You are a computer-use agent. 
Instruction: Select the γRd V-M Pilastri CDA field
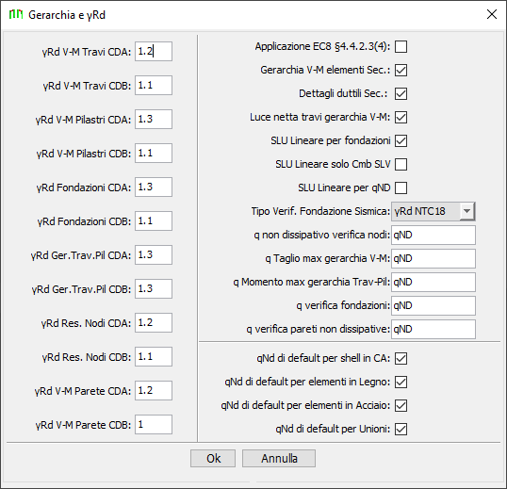pos(154,120)
